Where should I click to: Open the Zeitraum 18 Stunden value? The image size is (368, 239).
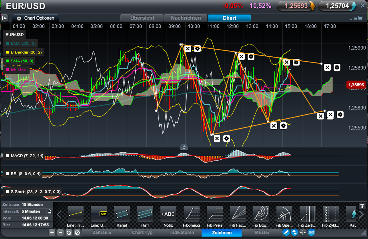point(32,205)
